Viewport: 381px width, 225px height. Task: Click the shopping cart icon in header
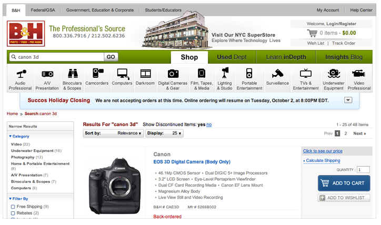click(312, 33)
